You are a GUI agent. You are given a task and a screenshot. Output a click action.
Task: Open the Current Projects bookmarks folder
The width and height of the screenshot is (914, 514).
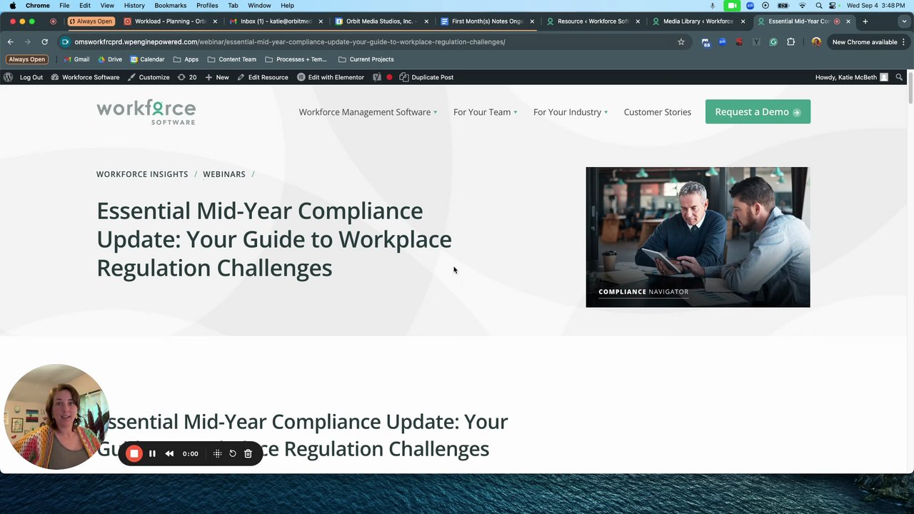[x=366, y=59]
